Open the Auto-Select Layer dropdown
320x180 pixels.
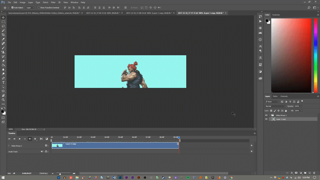tap(30, 8)
